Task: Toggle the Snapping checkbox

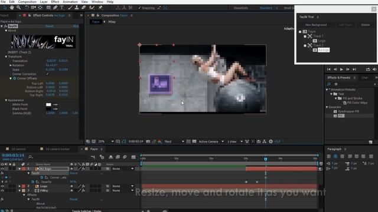Action: 139,8
